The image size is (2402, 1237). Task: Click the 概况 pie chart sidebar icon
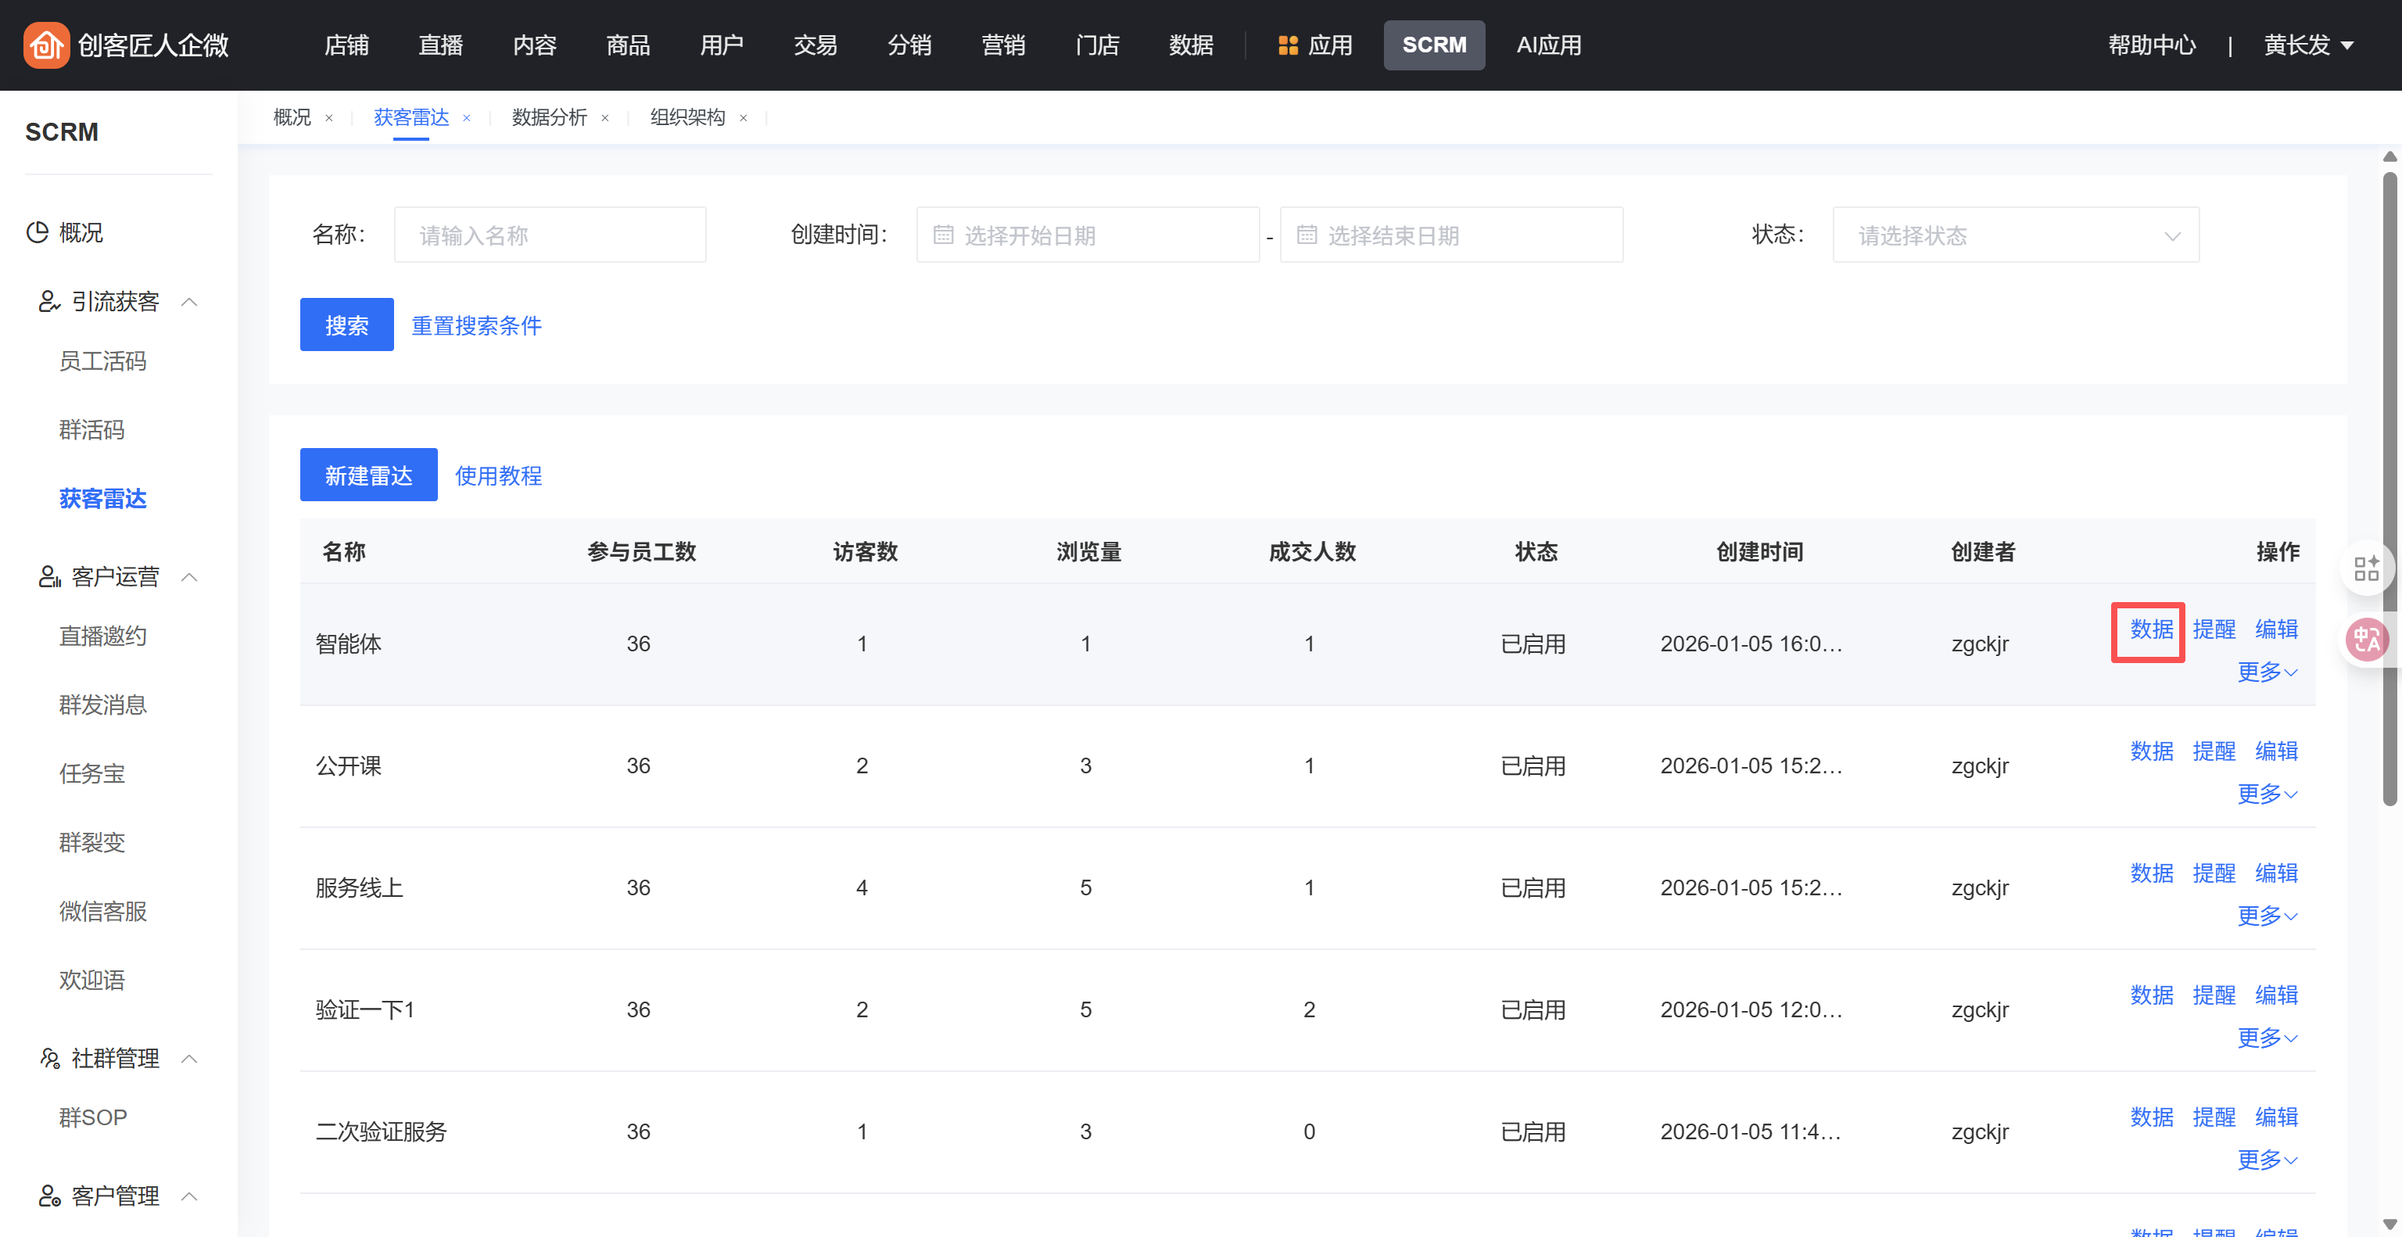38,232
